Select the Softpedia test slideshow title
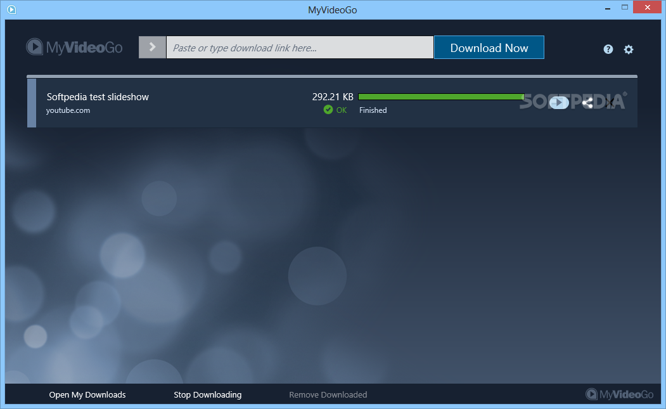 98,97
